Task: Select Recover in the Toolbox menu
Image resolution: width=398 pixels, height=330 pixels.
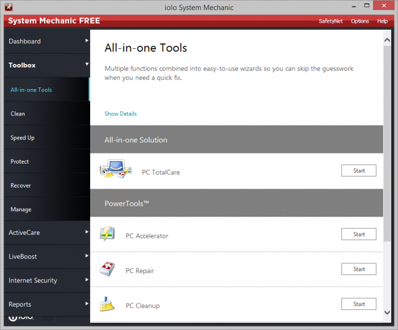Action: point(47,185)
